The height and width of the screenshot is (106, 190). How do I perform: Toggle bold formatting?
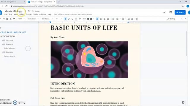pyautogui.click(x=65, y=19)
